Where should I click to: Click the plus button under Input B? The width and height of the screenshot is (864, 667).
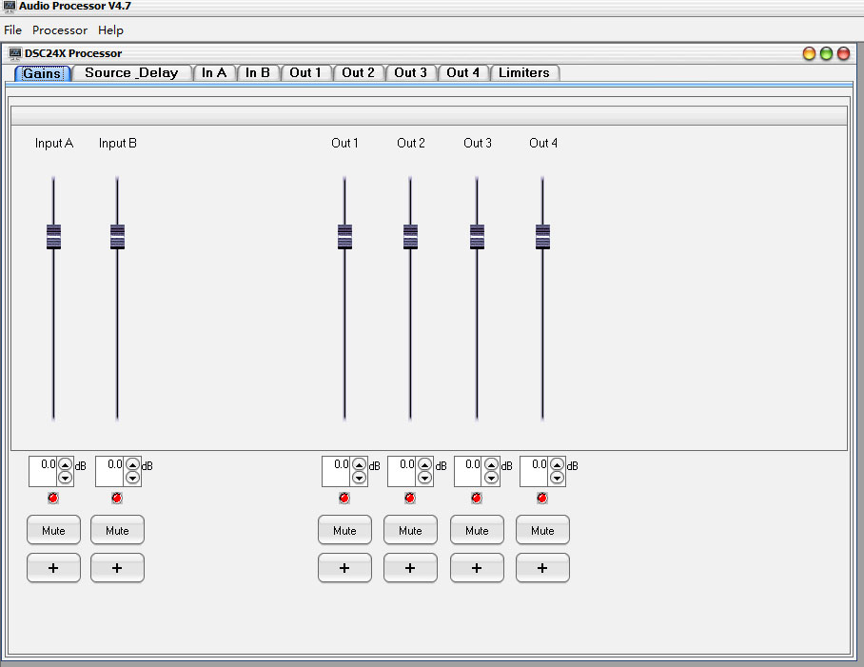pyautogui.click(x=117, y=568)
